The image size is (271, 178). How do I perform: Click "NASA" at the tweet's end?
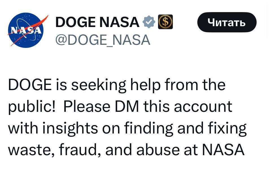point(223,150)
